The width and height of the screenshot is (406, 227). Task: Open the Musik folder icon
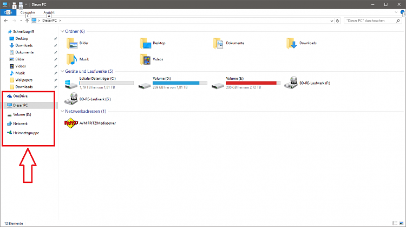[72, 59]
